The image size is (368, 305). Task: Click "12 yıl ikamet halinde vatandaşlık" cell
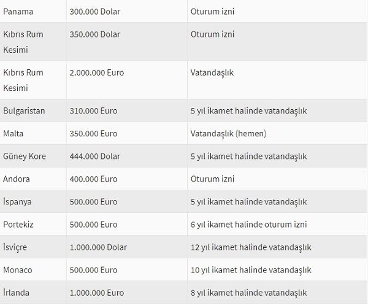point(251,247)
